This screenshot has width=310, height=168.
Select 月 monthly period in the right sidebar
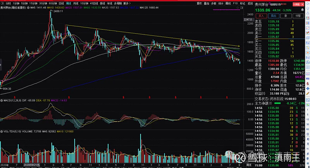pyautogui.click(x=308, y=144)
